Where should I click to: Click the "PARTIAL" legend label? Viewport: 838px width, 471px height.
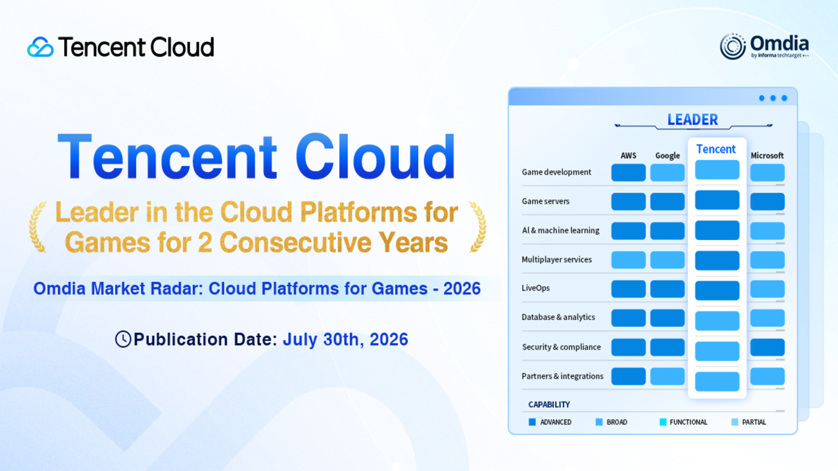coord(754,422)
